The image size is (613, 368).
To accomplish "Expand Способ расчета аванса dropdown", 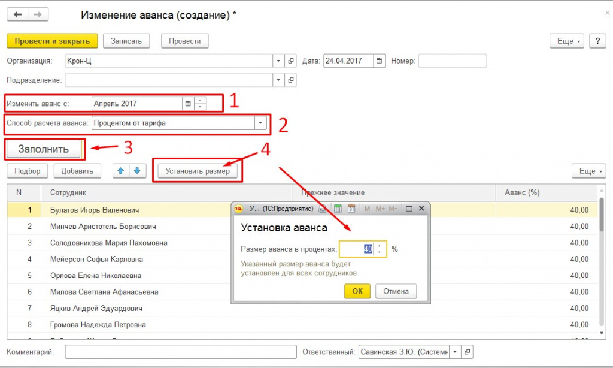I will click(x=260, y=123).
